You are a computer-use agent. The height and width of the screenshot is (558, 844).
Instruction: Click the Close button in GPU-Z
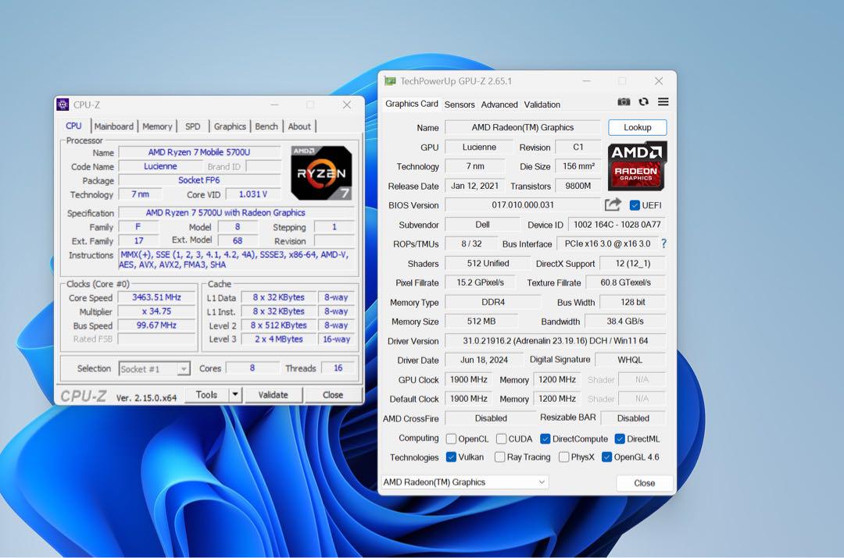(644, 483)
